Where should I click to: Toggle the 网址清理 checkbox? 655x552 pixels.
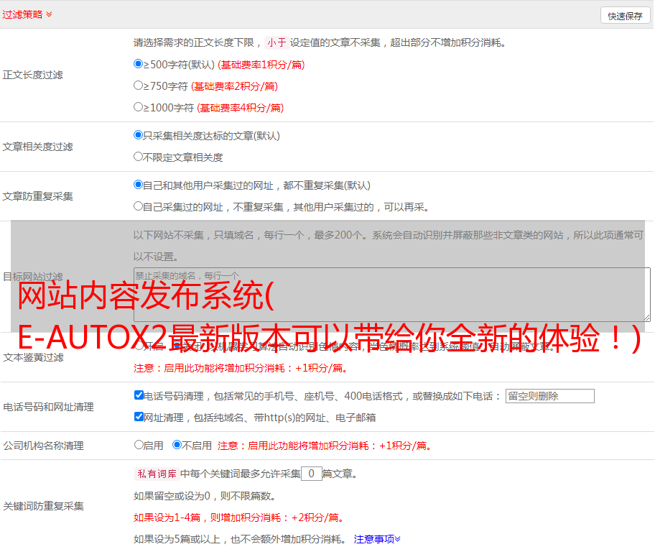[x=139, y=417]
